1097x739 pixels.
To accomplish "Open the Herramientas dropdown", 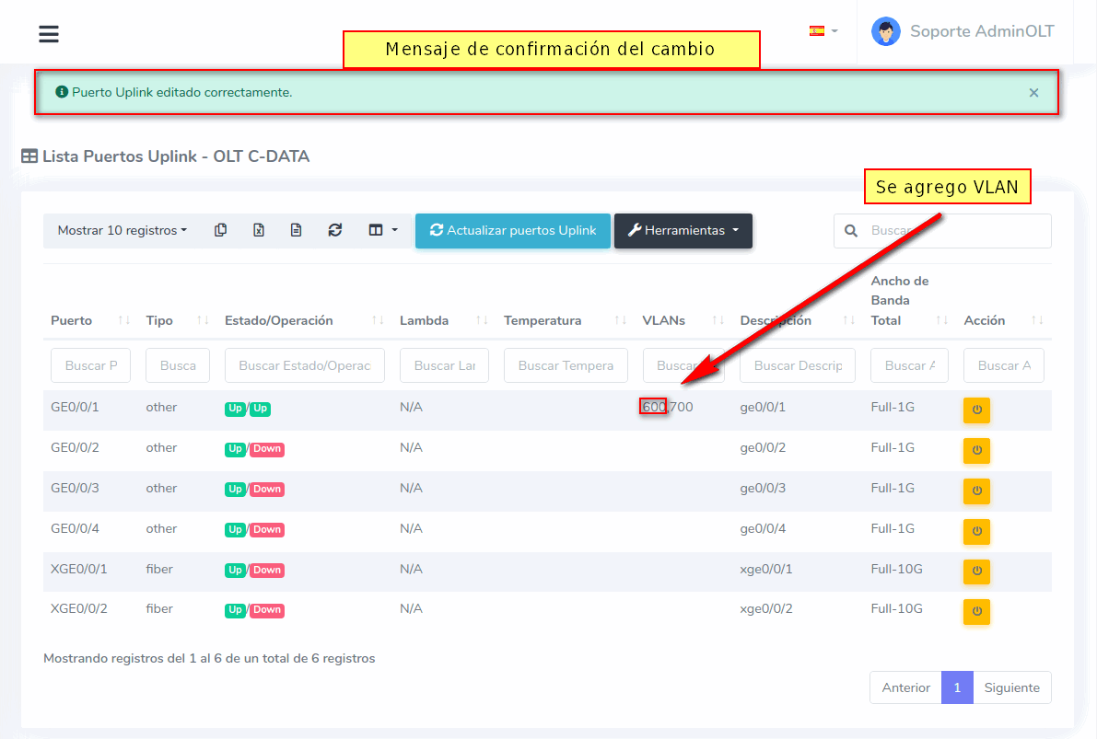I will tap(683, 231).
